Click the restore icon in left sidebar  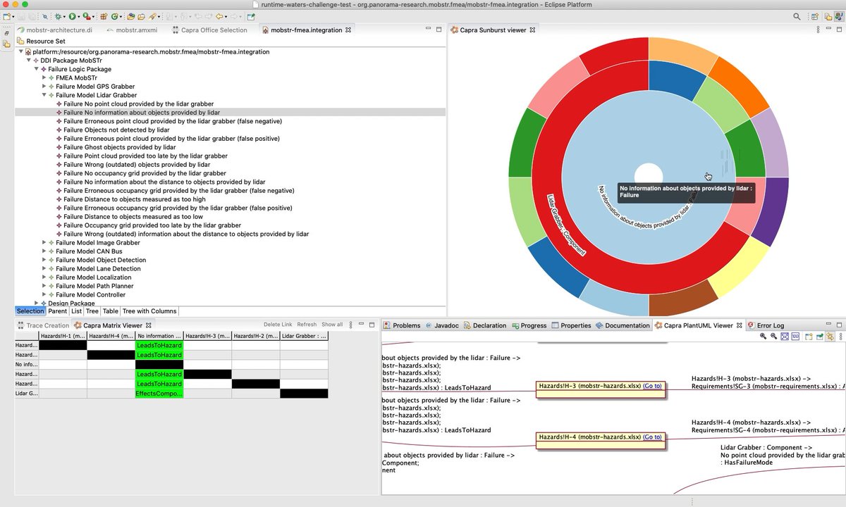click(6, 33)
